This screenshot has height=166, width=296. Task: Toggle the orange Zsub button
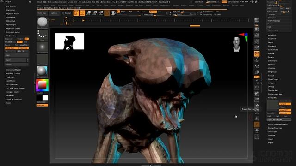[153, 12]
